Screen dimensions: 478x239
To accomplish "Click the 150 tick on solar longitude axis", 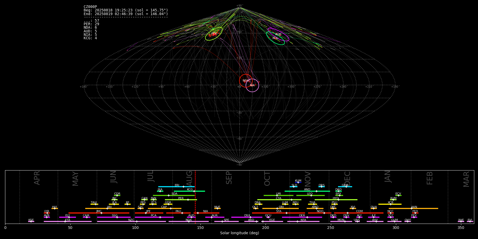I will point(200,228).
